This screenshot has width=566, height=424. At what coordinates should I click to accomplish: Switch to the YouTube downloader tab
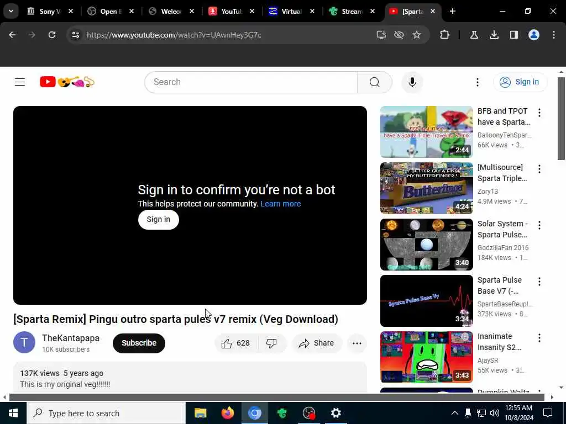(x=231, y=11)
